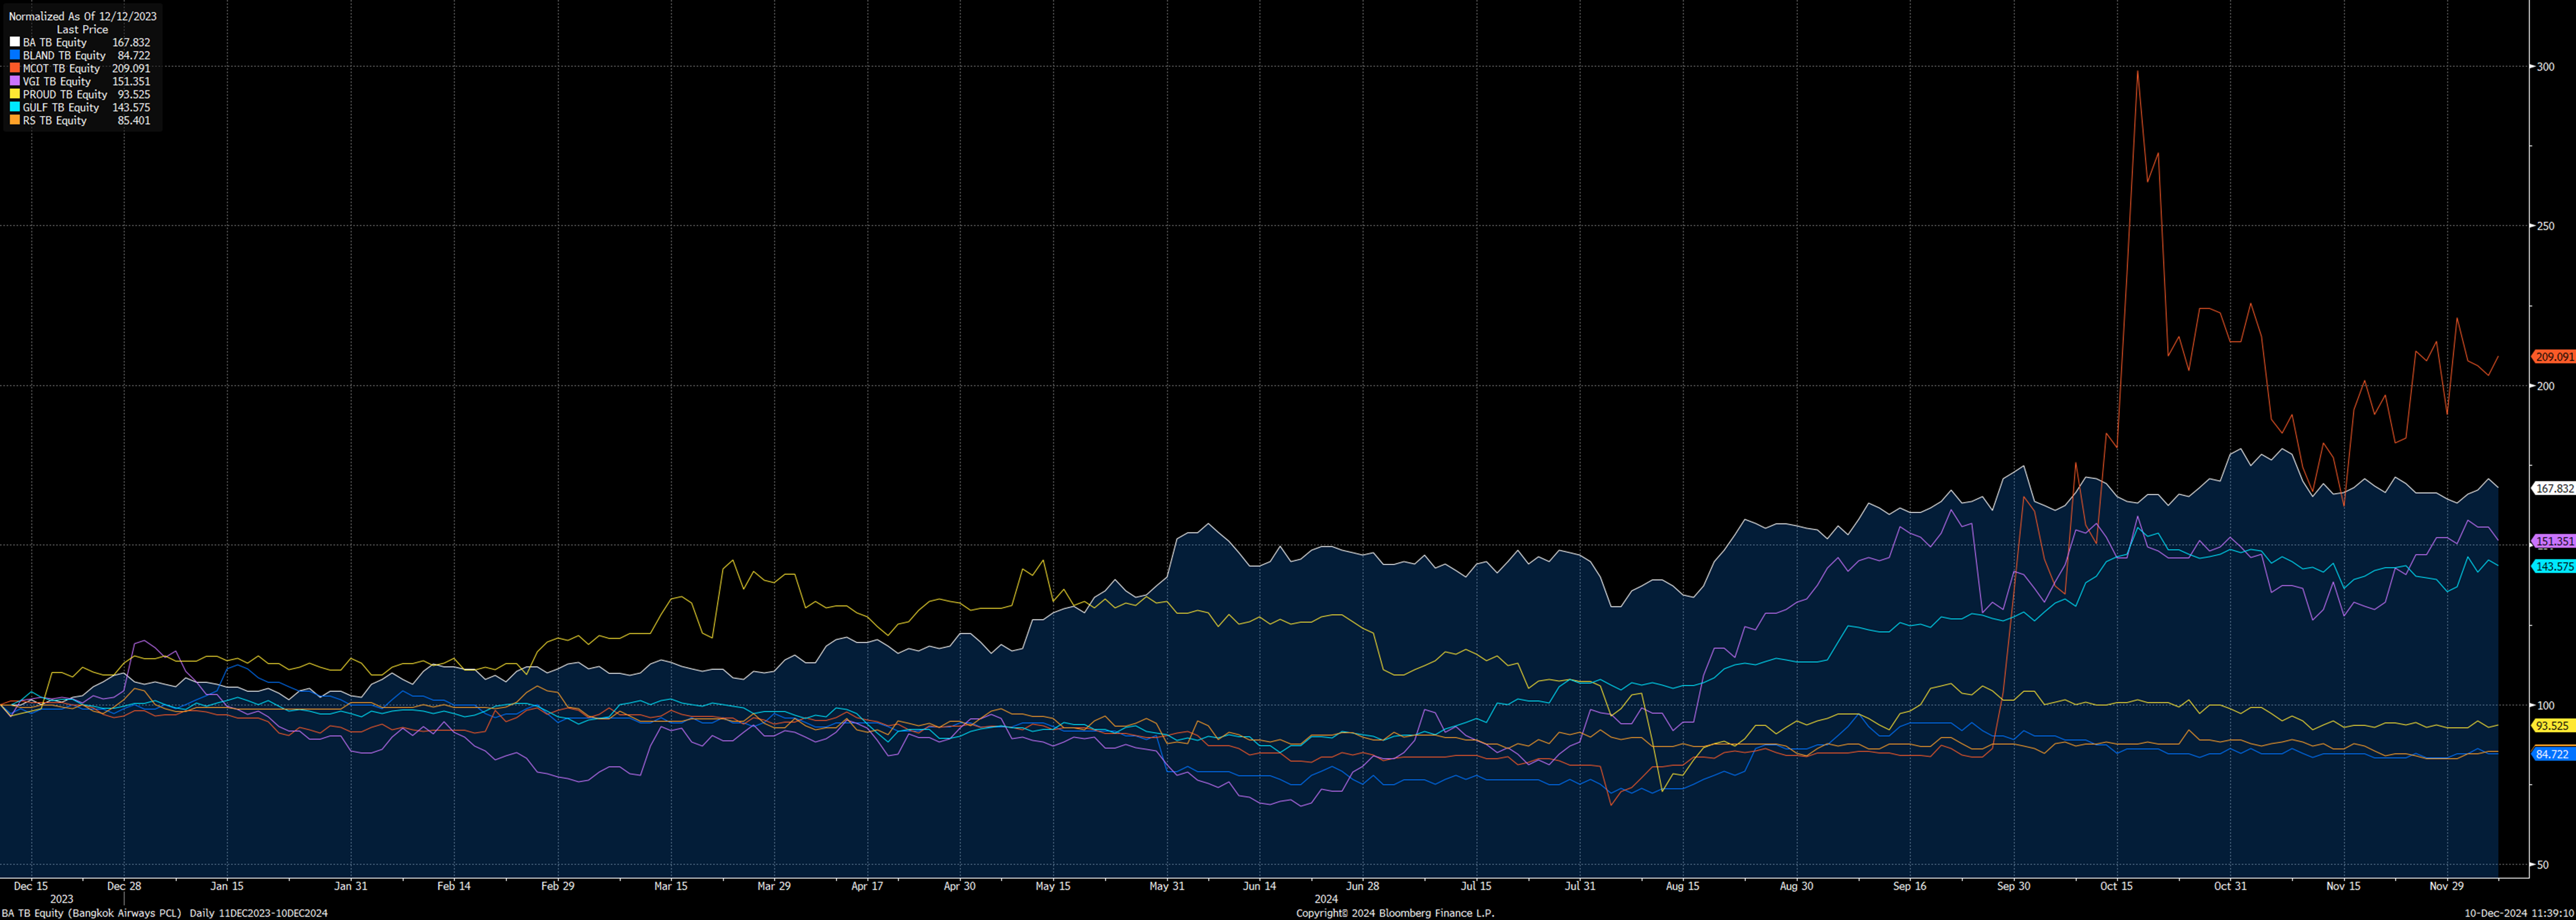Click the orange RS TB Equity swatch
Image resolution: width=2576 pixels, height=920 pixels.
(15, 121)
